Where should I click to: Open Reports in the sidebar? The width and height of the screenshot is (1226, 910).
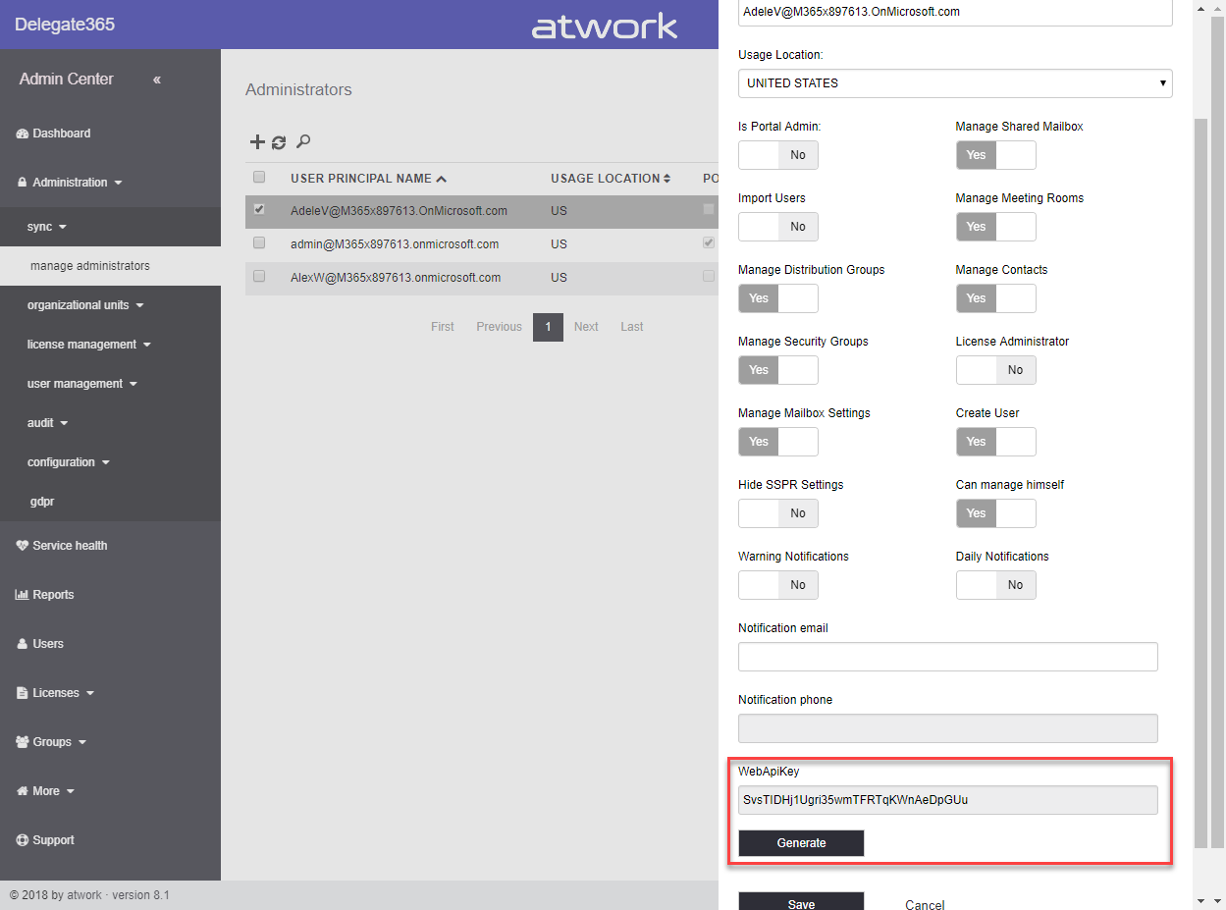pos(53,595)
